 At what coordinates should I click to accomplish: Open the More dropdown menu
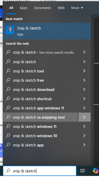[77, 8]
